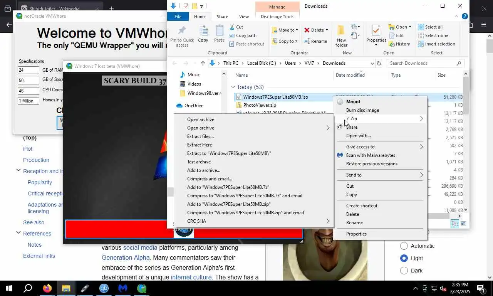Click Local Disk (C:) in the address bar

[262, 63]
